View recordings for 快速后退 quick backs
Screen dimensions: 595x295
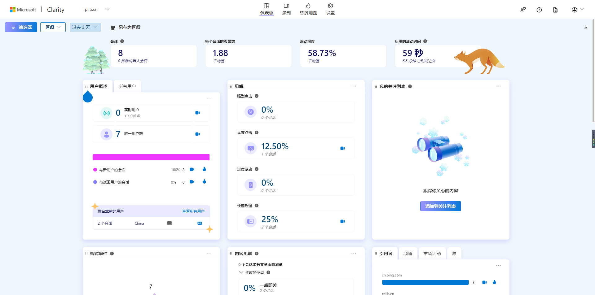point(342,221)
